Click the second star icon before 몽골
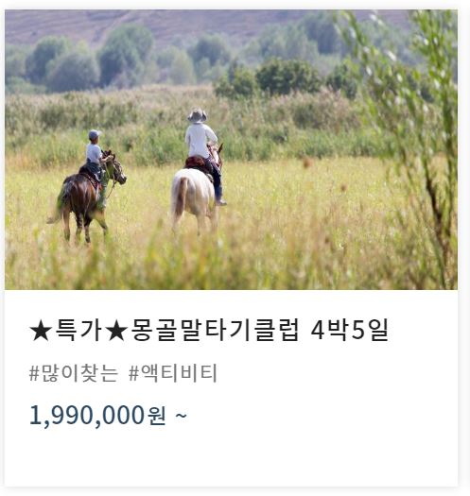The width and height of the screenshot is (470, 496). [x=117, y=331]
